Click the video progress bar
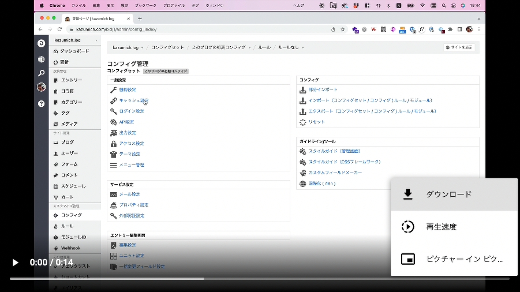520x292 pixels. click(260, 279)
